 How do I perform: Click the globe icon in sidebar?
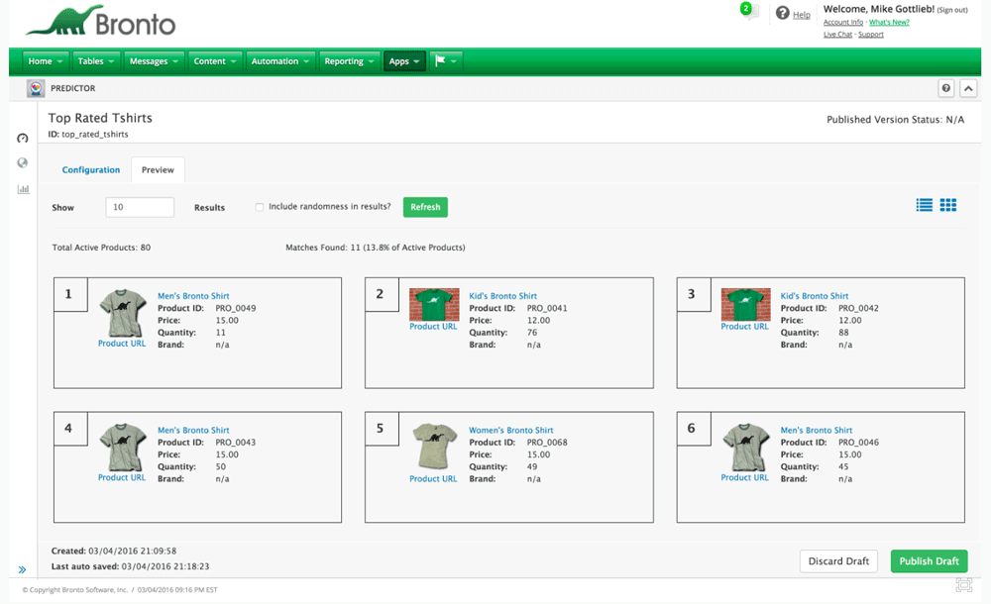coord(23,163)
